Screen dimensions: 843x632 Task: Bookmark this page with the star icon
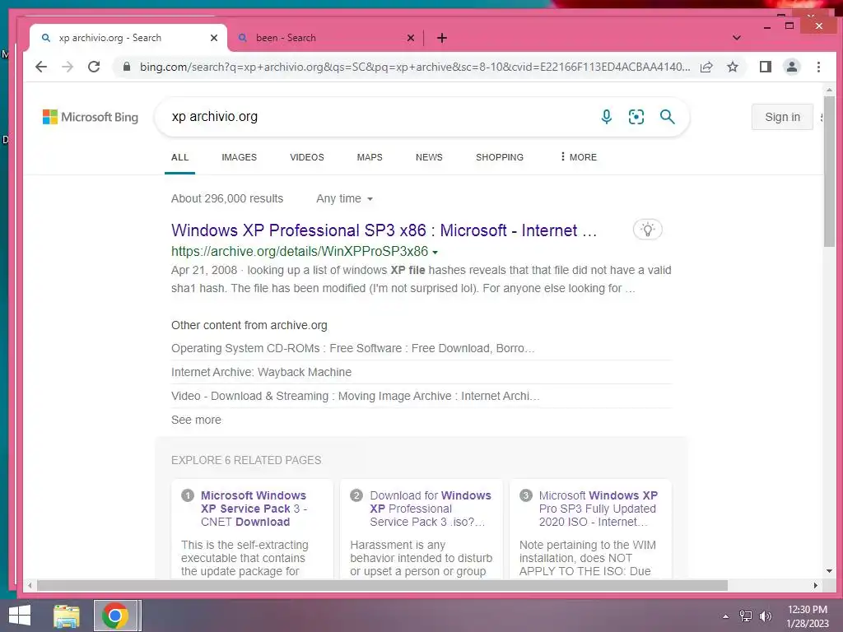[x=732, y=67]
